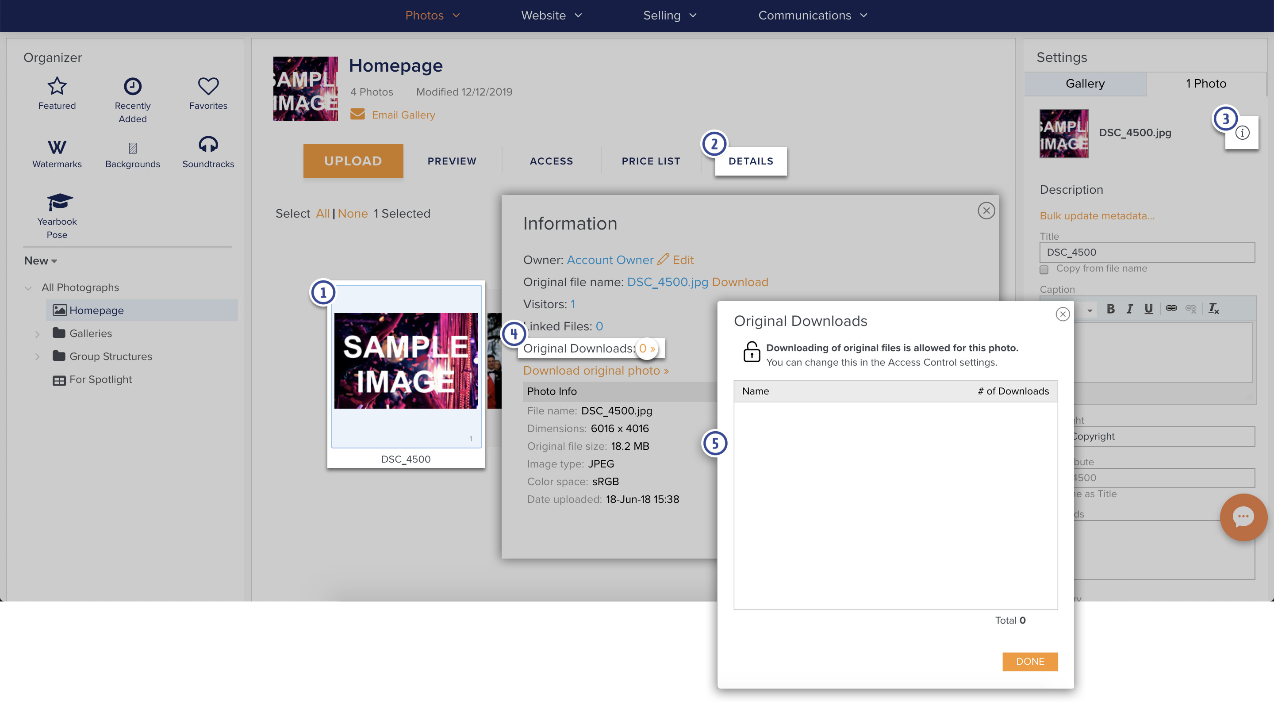Switch to the Gallery settings tab
1274x720 pixels.
[1085, 84]
